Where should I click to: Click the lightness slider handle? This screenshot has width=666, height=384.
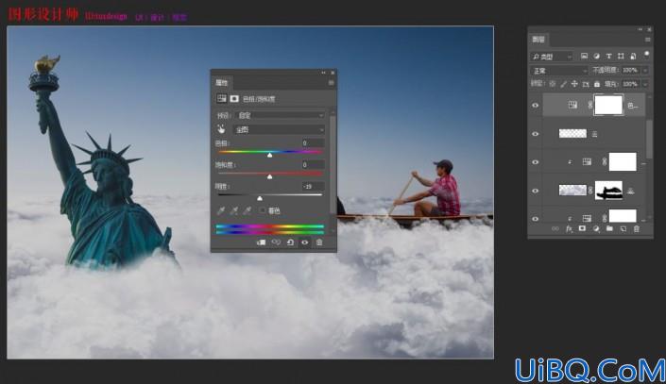coord(260,198)
